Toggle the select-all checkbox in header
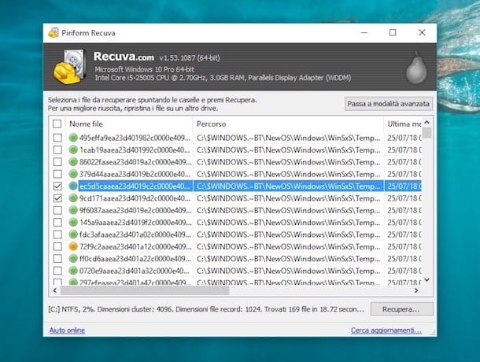 (x=57, y=124)
